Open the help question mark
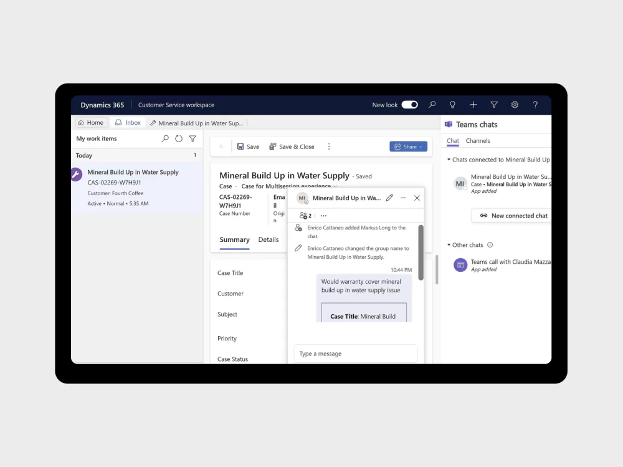Viewport: 623px width, 467px height. click(x=535, y=105)
